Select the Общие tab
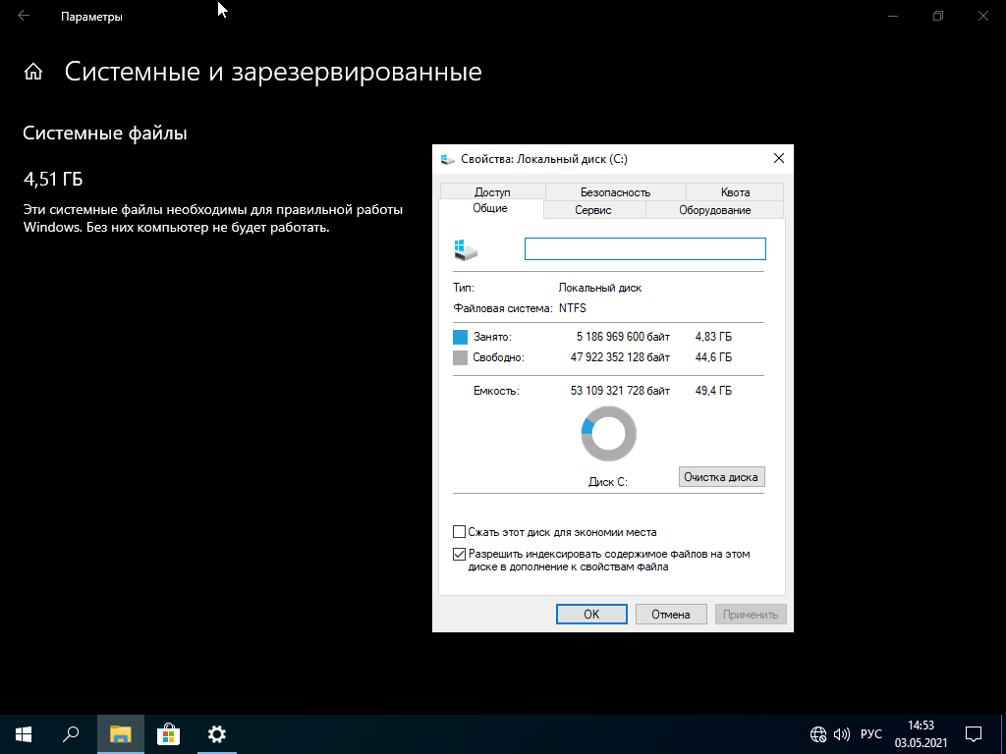Viewport: 1006px width, 754px height. point(490,208)
